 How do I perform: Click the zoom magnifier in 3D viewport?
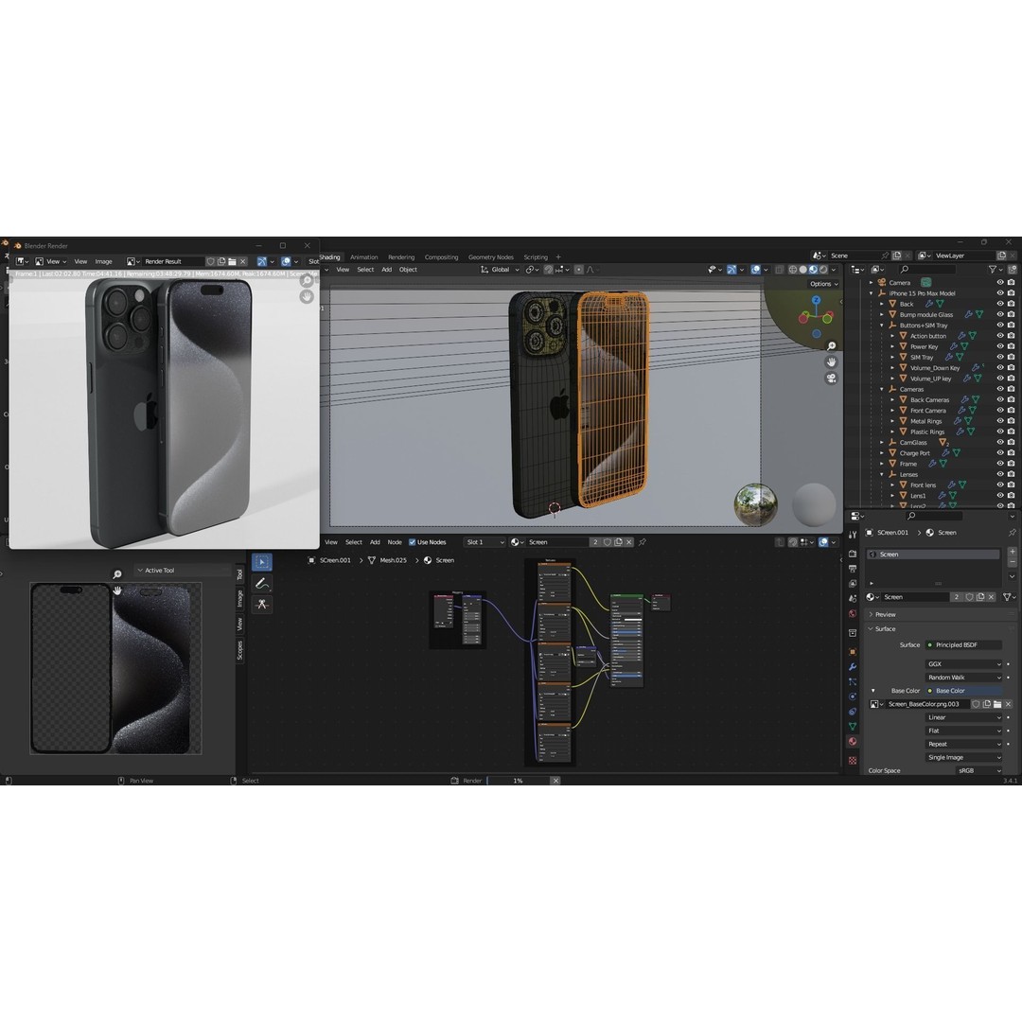point(831,346)
